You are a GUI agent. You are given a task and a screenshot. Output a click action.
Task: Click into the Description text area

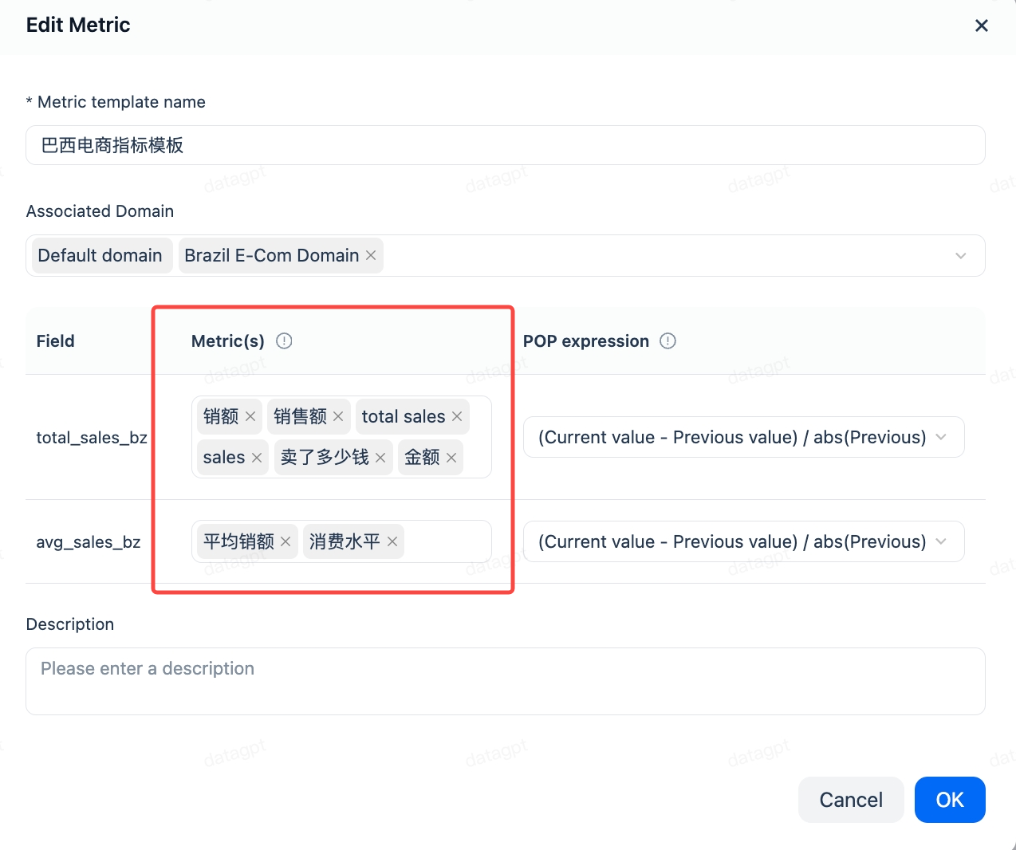[x=505, y=681]
